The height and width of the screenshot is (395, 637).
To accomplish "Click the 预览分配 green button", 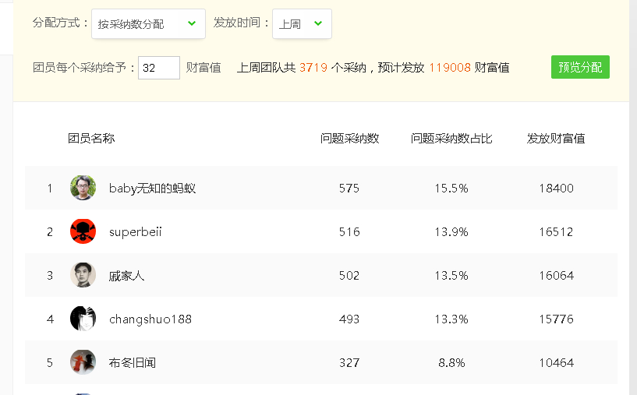I will coord(580,67).
